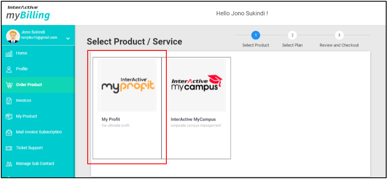The height and width of the screenshot is (179, 387).
Task: Go to step 1 Select Product
Action: click(256, 35)
